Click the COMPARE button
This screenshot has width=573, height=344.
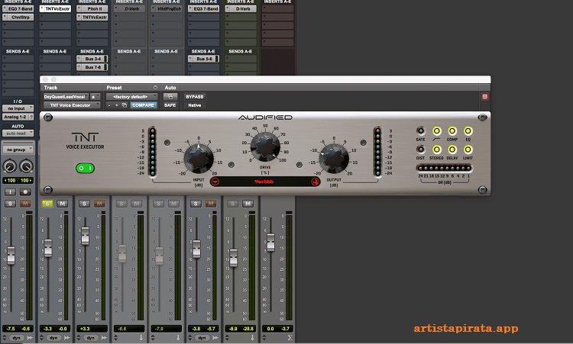[143, 105]
